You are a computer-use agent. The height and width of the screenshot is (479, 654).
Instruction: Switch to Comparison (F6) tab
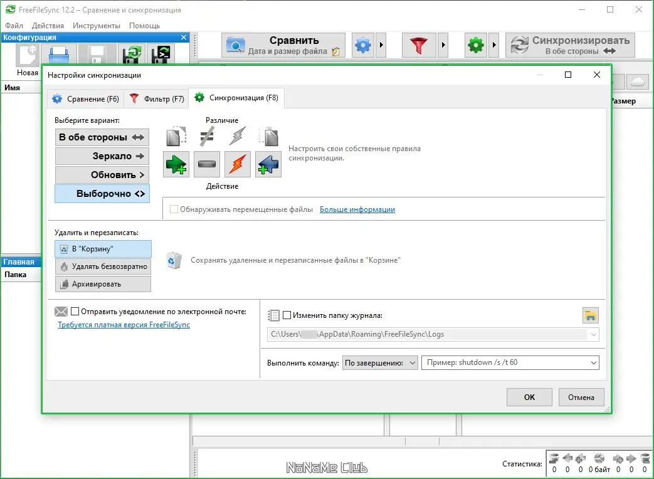coord(85,99)
